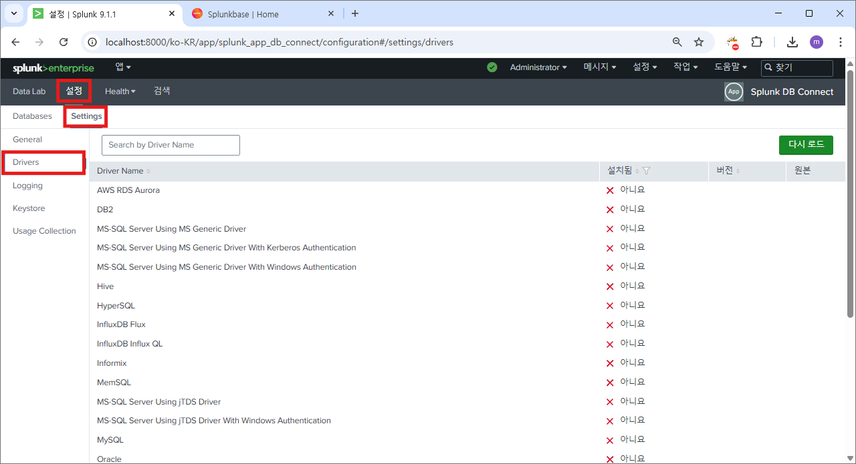Reload the page in Chrome
856x464 pixels.
point(64,42)
